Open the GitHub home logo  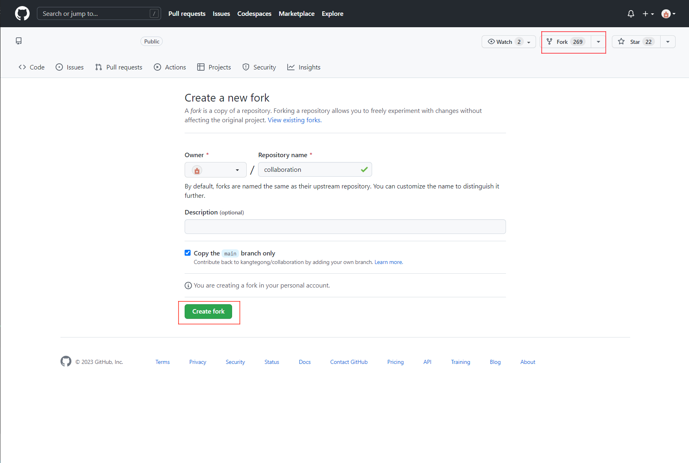(22, 13)
